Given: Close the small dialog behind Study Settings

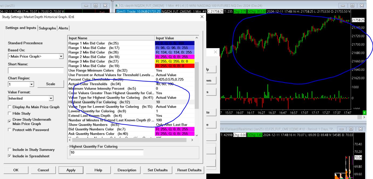Looking at the screenshot, I should (x=215, y=52).
